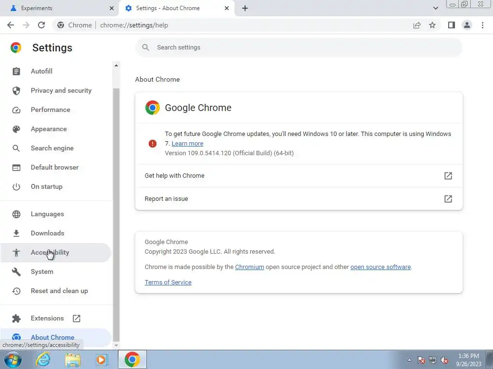This screenshot has height=369, width=493.
Task: Click the Report an issue row
Action: coord(298,198)
